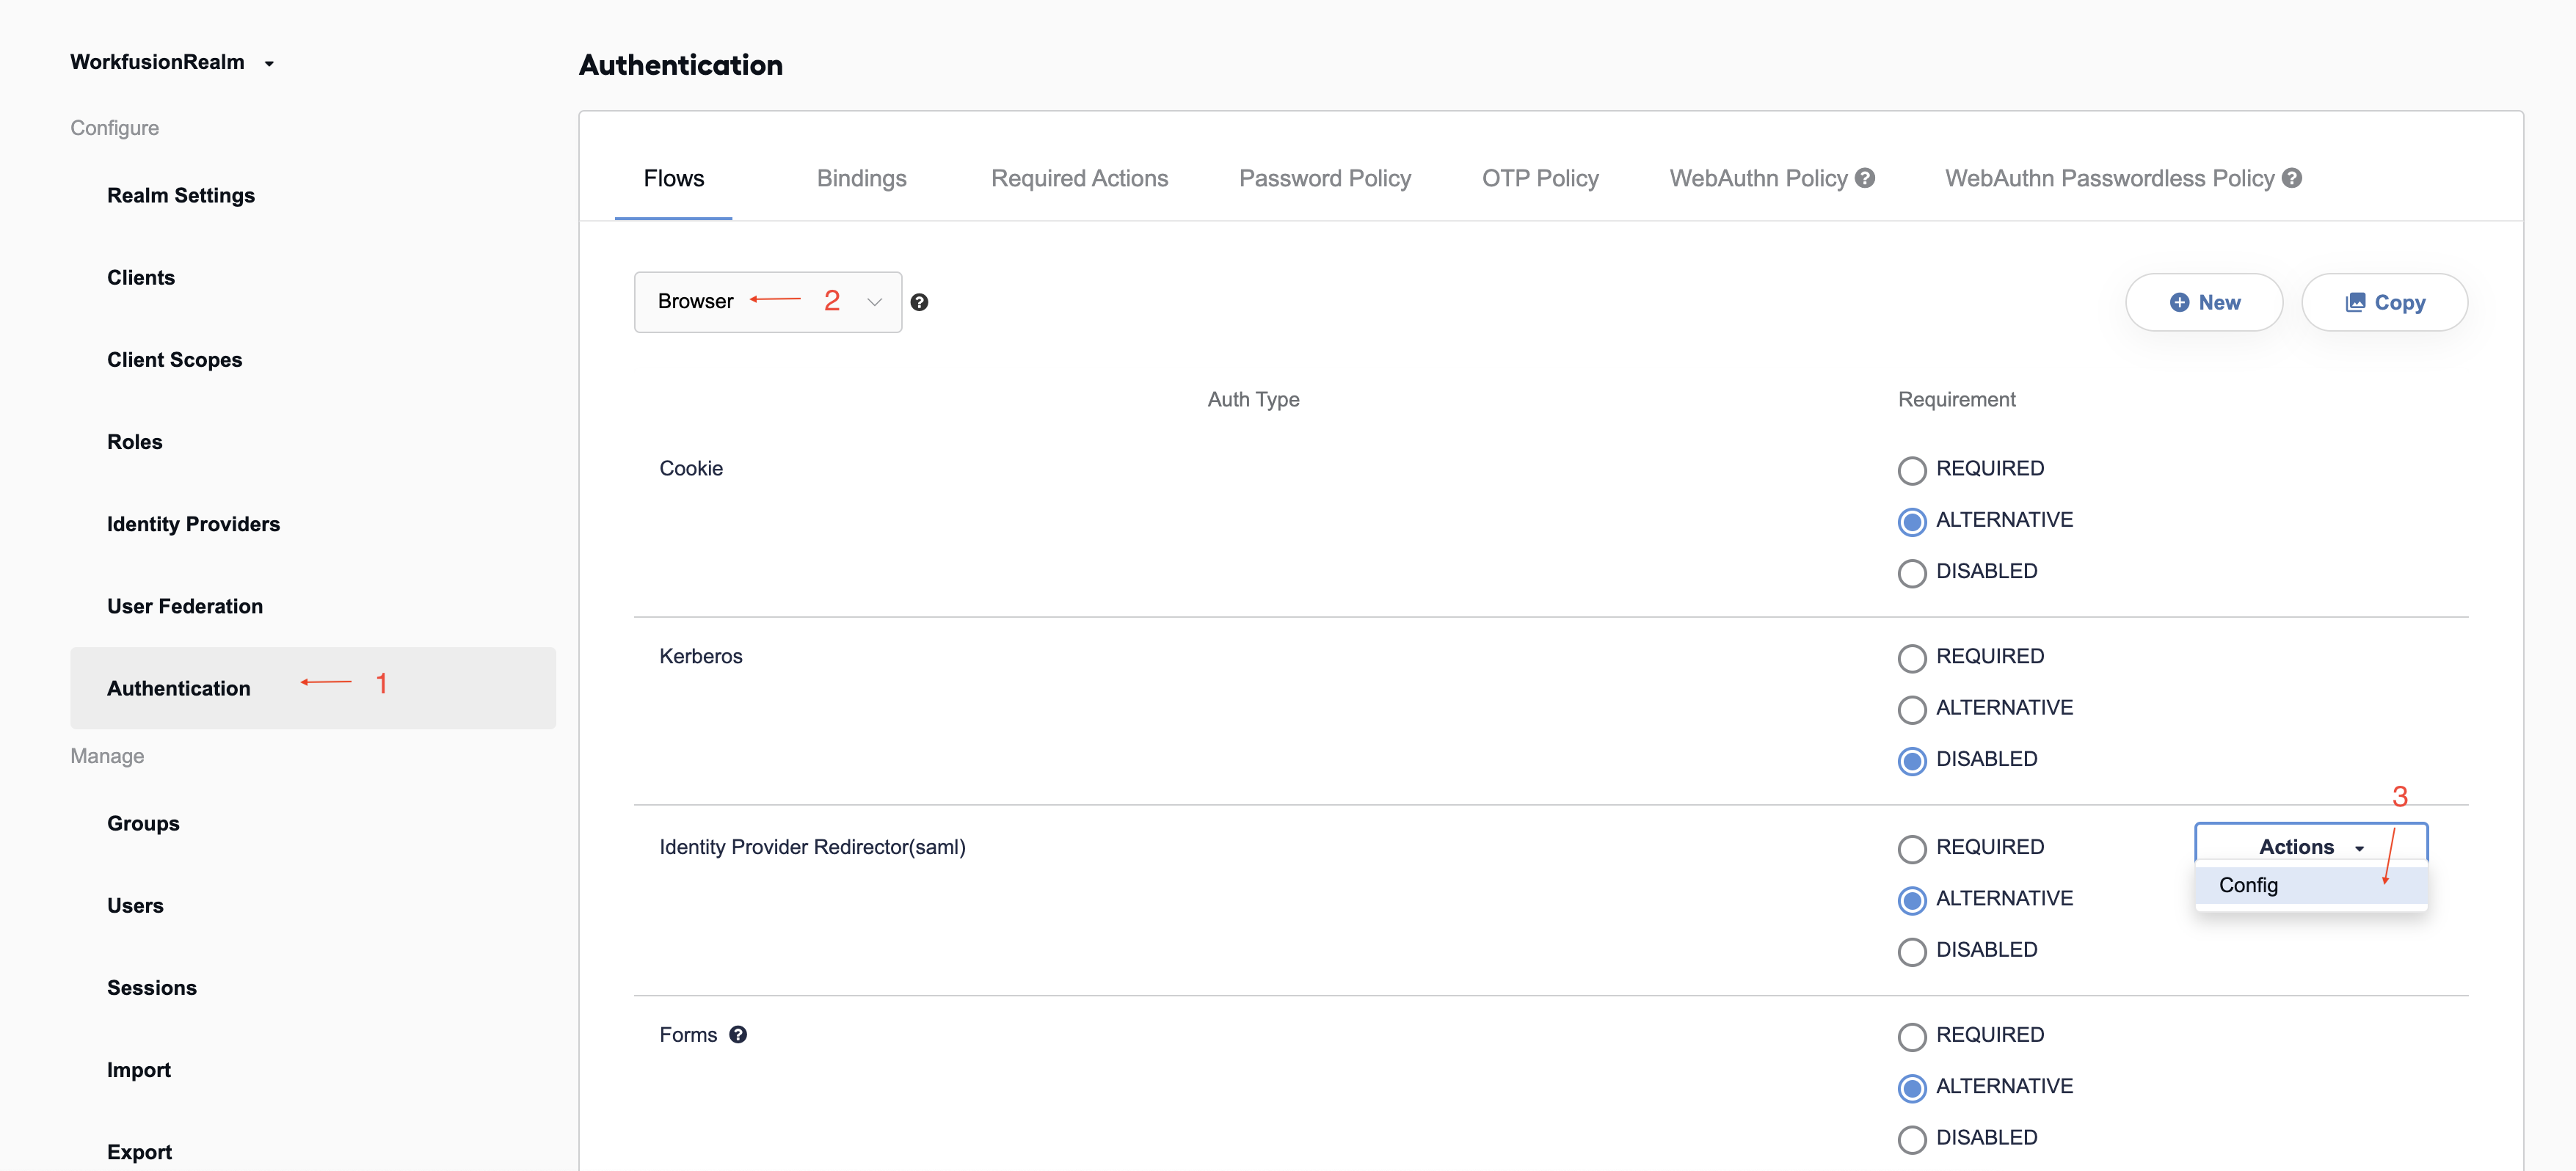Set Identity Provider Redirector to DISABLED
Viewport: 2576px width, 1171px height.
click(x=1912, y=951)
